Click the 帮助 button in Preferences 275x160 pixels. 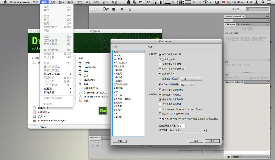120,141
